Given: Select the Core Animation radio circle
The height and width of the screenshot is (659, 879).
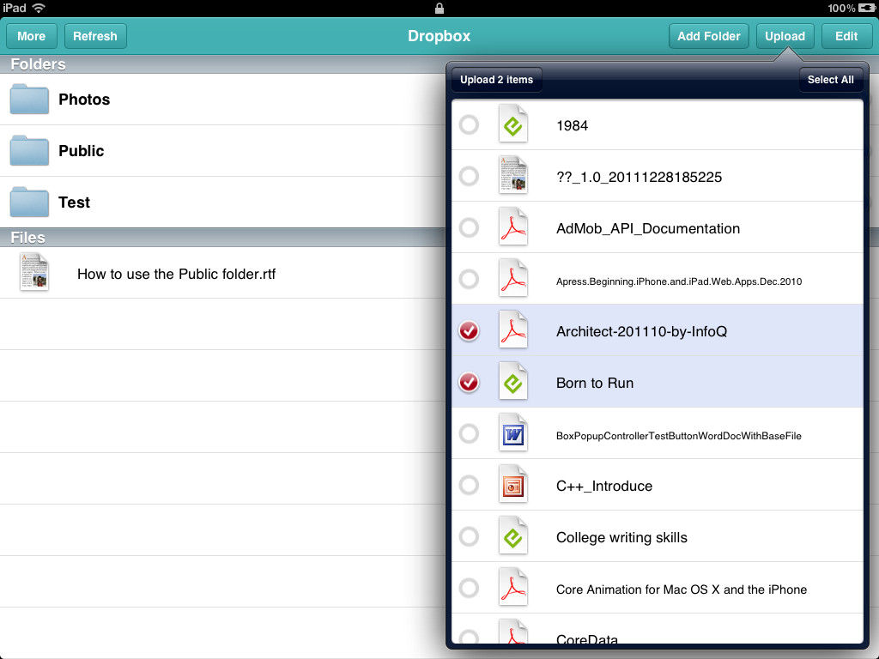Looking at the screenshot, I should 469,589.
